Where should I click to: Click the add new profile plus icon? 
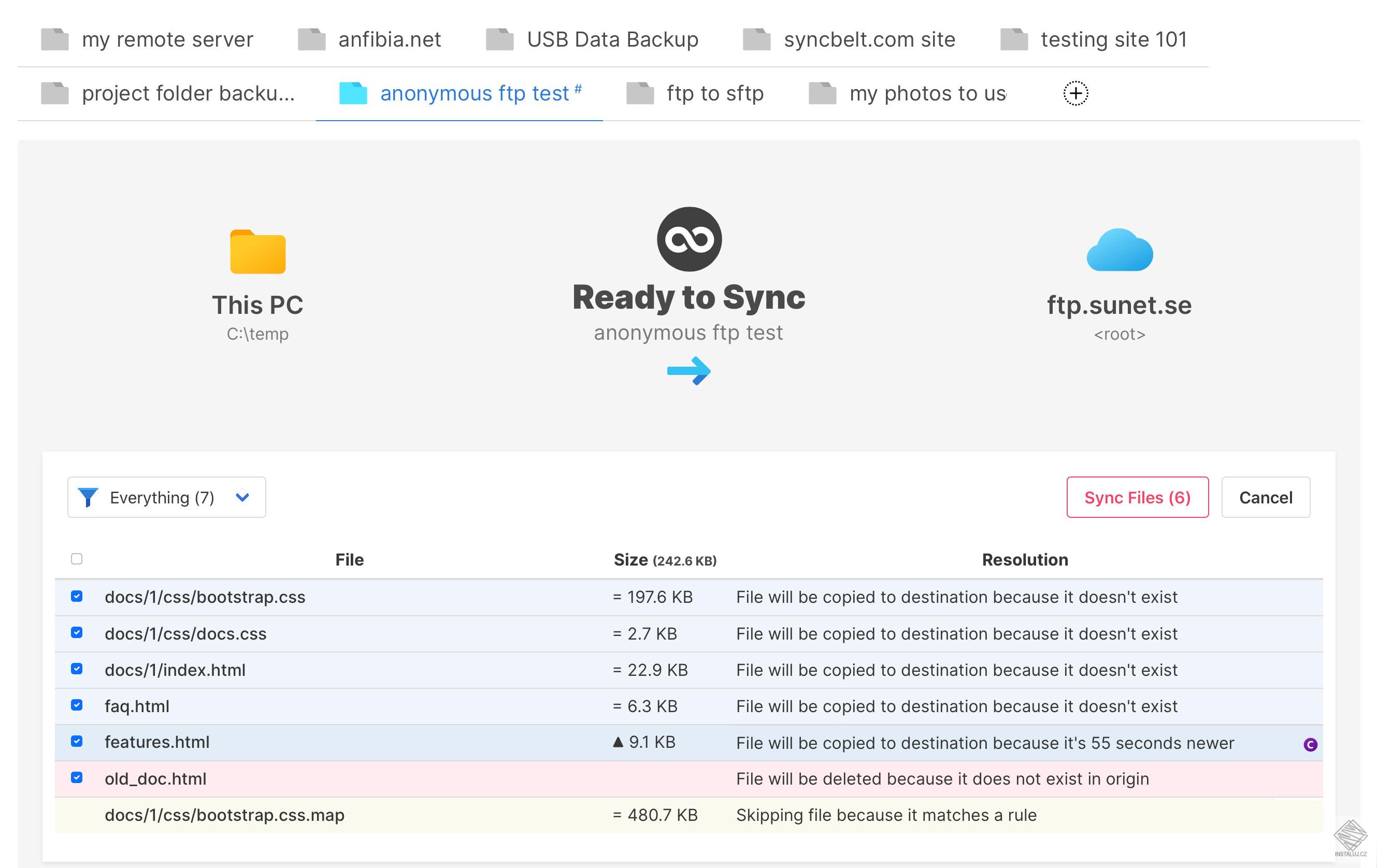[1075, 93]
